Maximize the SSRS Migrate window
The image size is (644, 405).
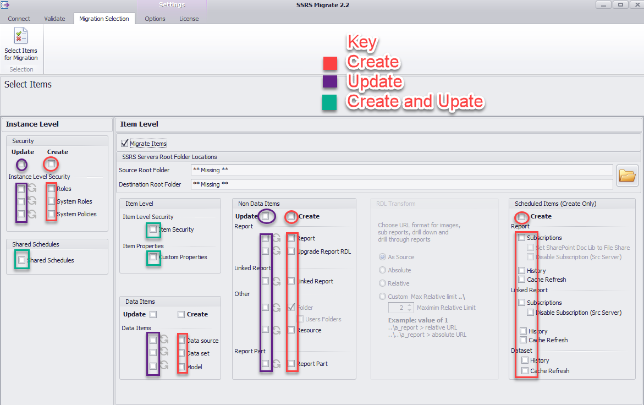click(x=620, y=5)
